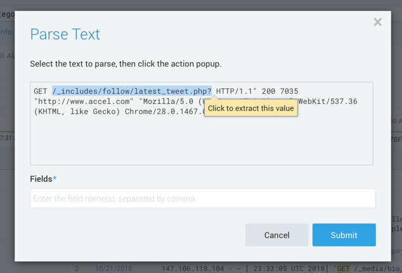Click WebKit/537.36 in the sample text

[x=328, y=101]
